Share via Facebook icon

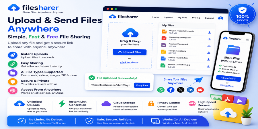(171, 90)
